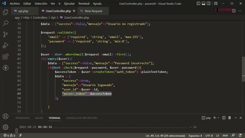Open notifications bell icon
245x138 pixels.
[240, 135]
